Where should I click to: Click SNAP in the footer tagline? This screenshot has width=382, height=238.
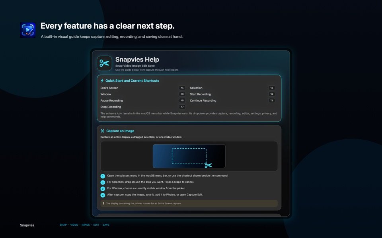(63, 225)
